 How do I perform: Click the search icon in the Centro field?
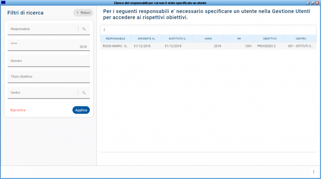coord(84,93)
